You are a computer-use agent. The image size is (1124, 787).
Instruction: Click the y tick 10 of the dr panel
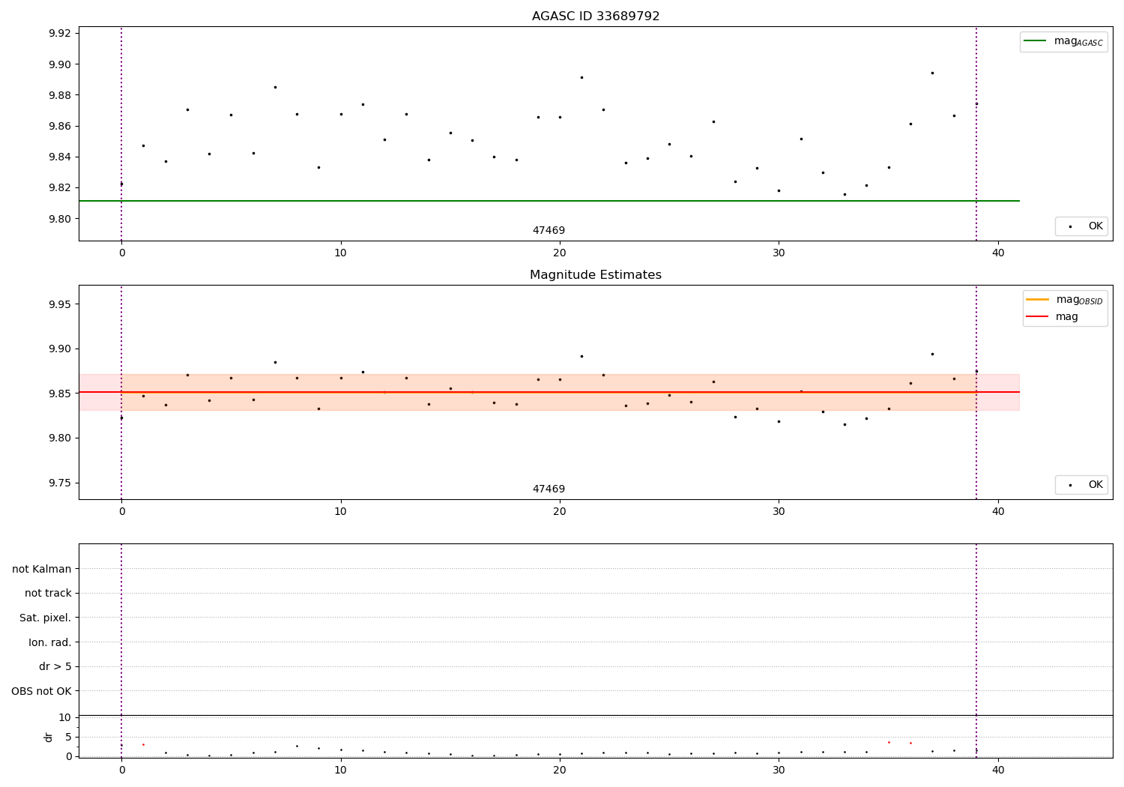65,717
